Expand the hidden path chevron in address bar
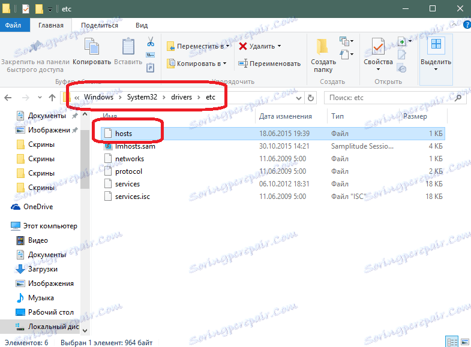Image resolution: width=471 pixels, height=347 pixels. (77, 98)
